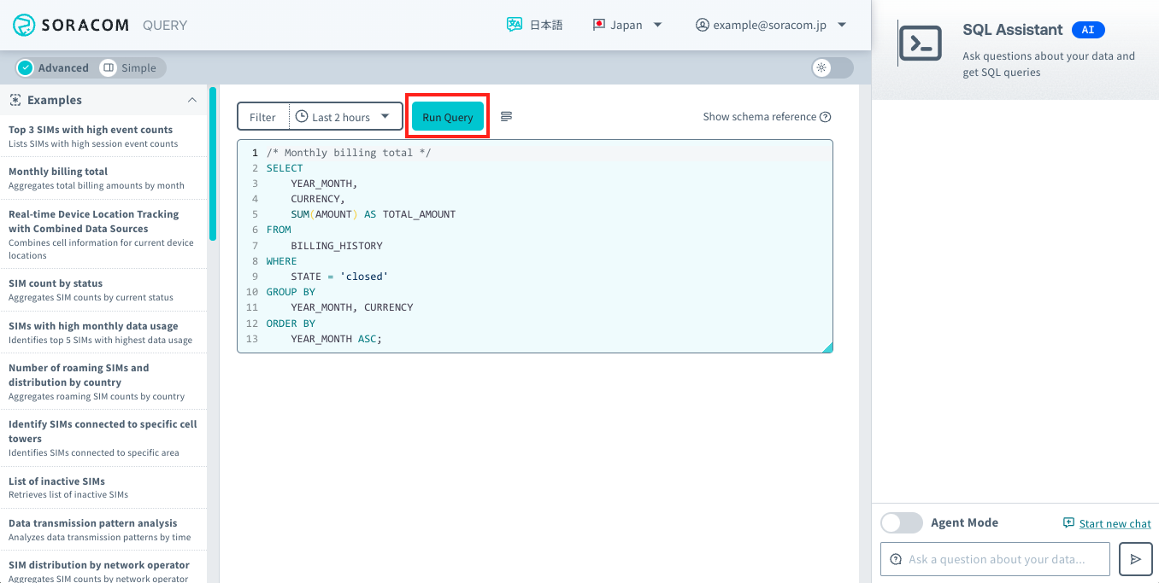Click the clock icon in the time range selector
Viewport: 1159px width, 583px height.
(302, 116)
